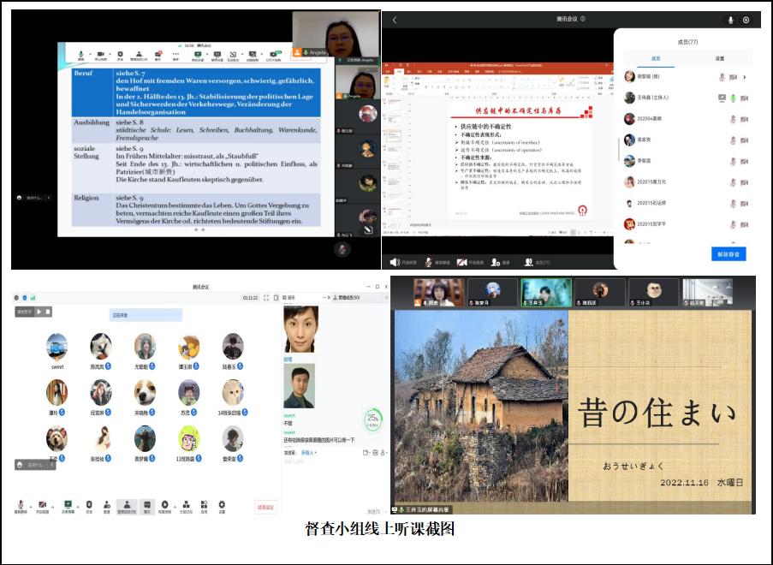773x565 pixels.
Task: Click the share screen icon in bottom toolbar
Action: pyautogui.click(x=68, y=504)
